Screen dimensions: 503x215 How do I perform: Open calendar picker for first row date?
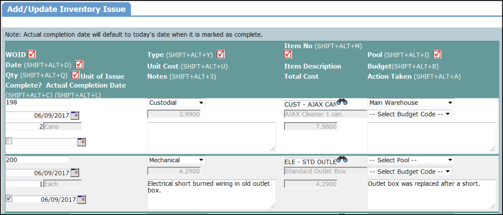point(75,115)
